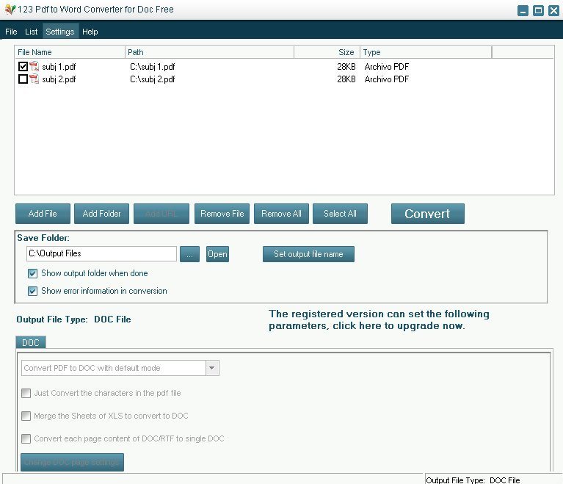Select the subj 1.pdf file name

click(59, 67)
